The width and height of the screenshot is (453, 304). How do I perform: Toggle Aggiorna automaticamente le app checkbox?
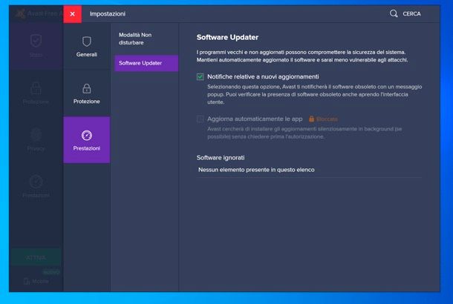click(201, 119)
